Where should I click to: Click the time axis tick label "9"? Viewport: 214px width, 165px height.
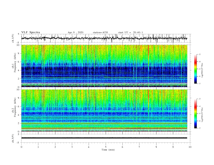click(173, 147)
